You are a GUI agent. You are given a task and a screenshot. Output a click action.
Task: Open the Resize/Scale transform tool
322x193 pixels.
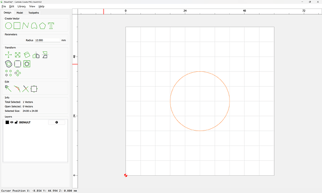point(17,55)
